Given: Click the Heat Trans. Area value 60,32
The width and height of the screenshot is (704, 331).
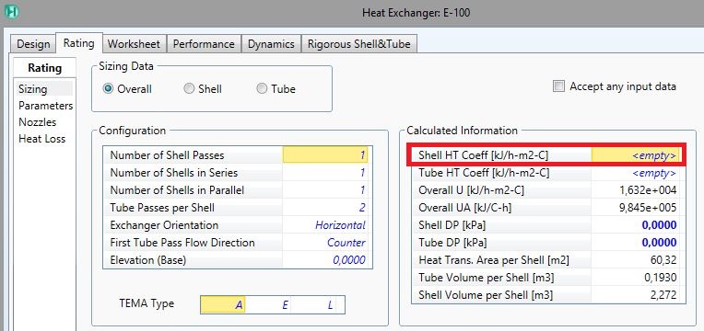Looking at the screenshot, I should tap(635, 260).
